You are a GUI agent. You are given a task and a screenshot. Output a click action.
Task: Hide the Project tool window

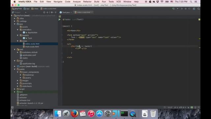(x=56, y=12)
